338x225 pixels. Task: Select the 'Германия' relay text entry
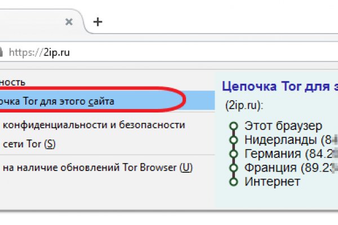pyautogui.click(x=279, y=153)
